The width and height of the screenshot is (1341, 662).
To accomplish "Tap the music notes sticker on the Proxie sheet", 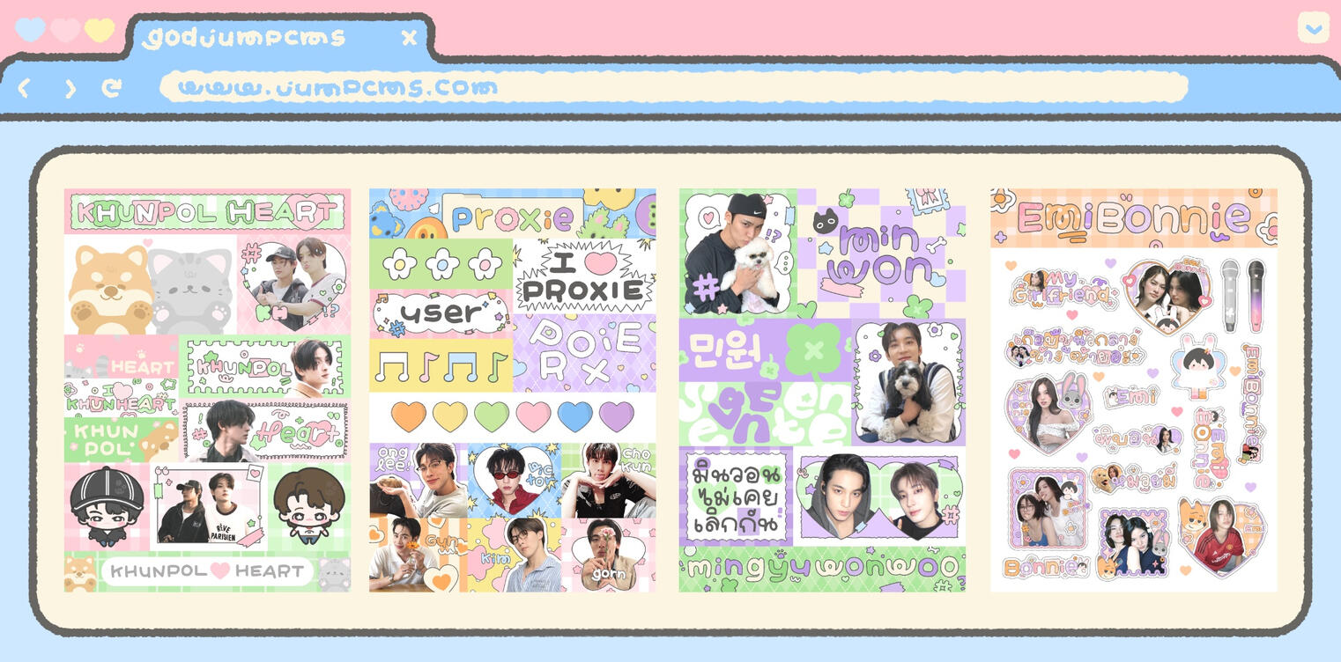I will point(441,365).
